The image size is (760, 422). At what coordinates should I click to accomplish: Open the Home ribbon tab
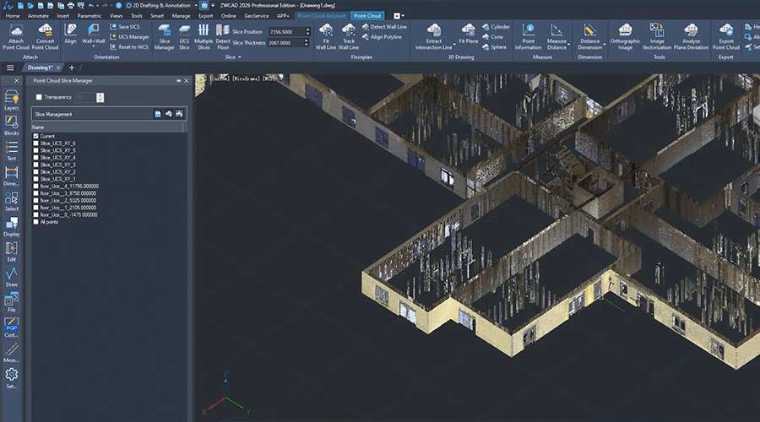[x=13, y=16]
